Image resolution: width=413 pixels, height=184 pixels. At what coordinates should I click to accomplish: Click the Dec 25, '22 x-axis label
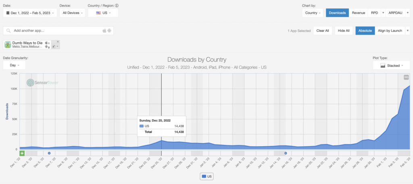tap(157, 163)
